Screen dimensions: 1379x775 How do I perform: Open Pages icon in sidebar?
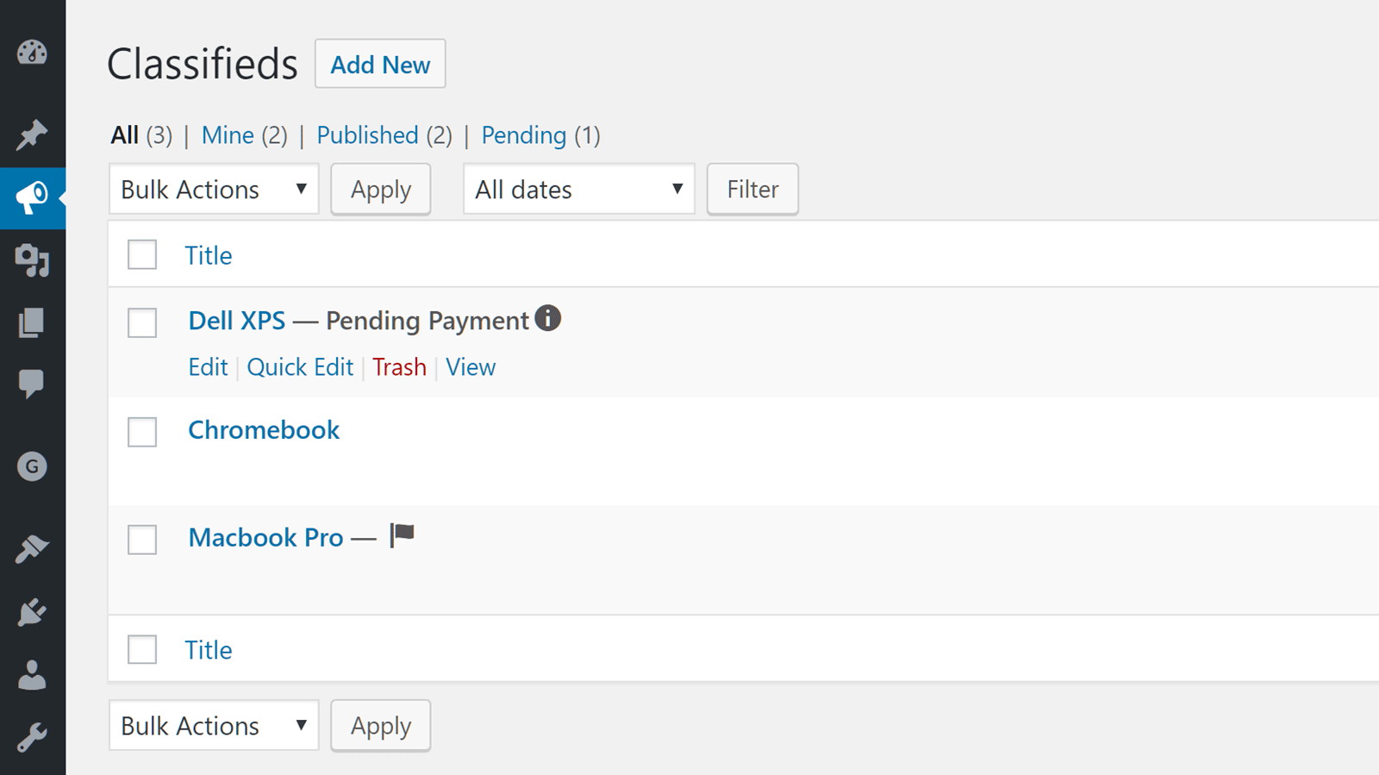32,322
